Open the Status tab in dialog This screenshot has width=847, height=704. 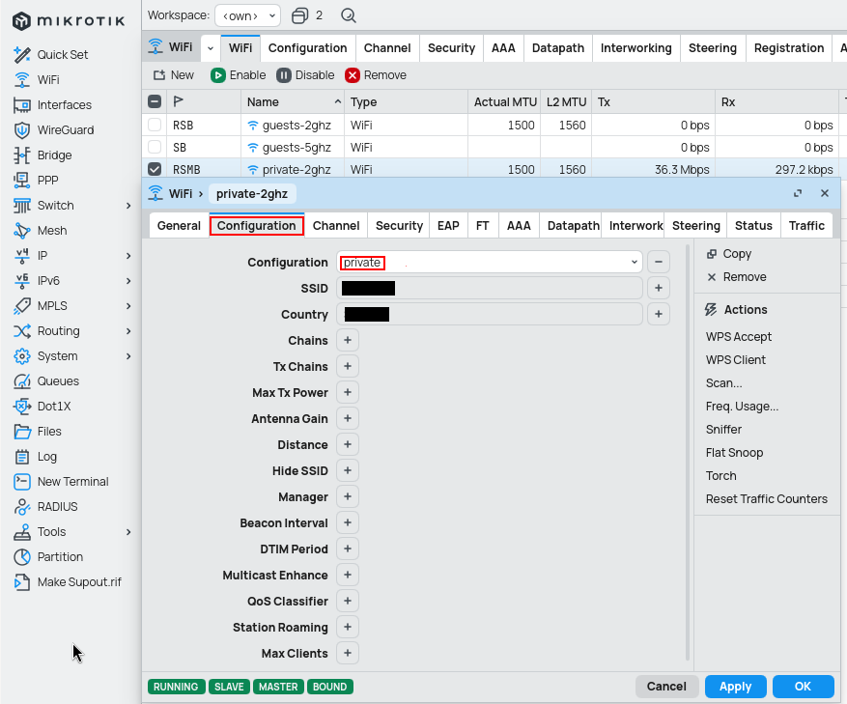click(x=753, y=226)
